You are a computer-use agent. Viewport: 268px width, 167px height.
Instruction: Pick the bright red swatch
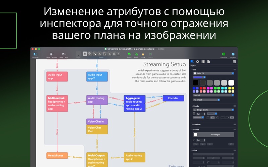coord(201,88)
